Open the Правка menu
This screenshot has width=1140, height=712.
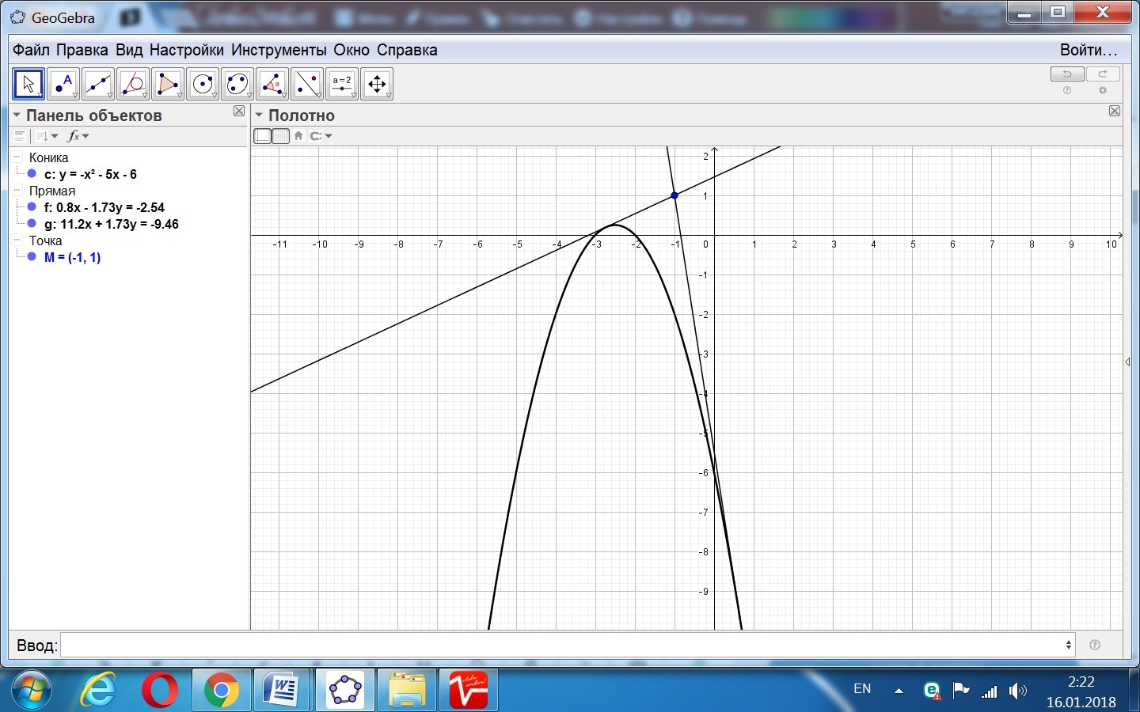tap(82, 50)
